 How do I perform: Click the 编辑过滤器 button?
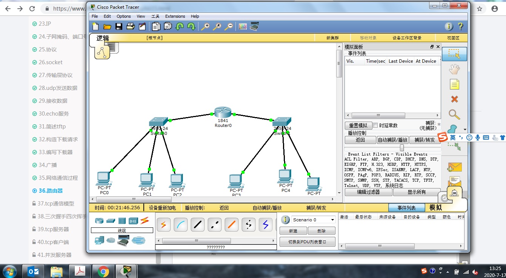point(368,192)
